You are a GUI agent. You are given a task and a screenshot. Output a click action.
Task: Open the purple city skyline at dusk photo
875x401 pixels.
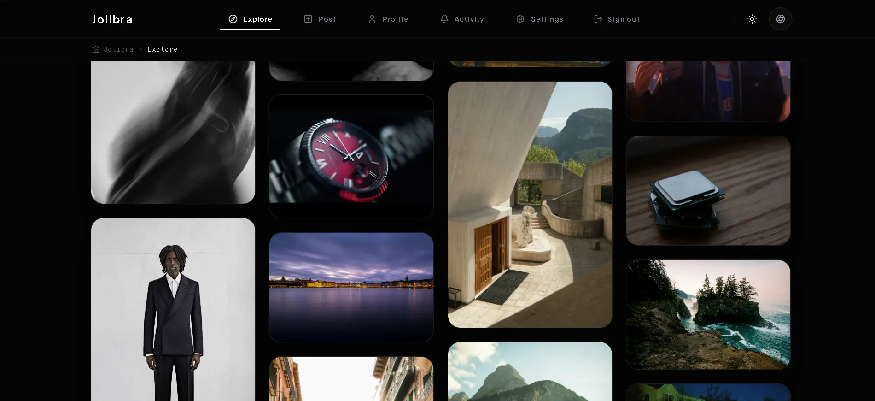351,287
